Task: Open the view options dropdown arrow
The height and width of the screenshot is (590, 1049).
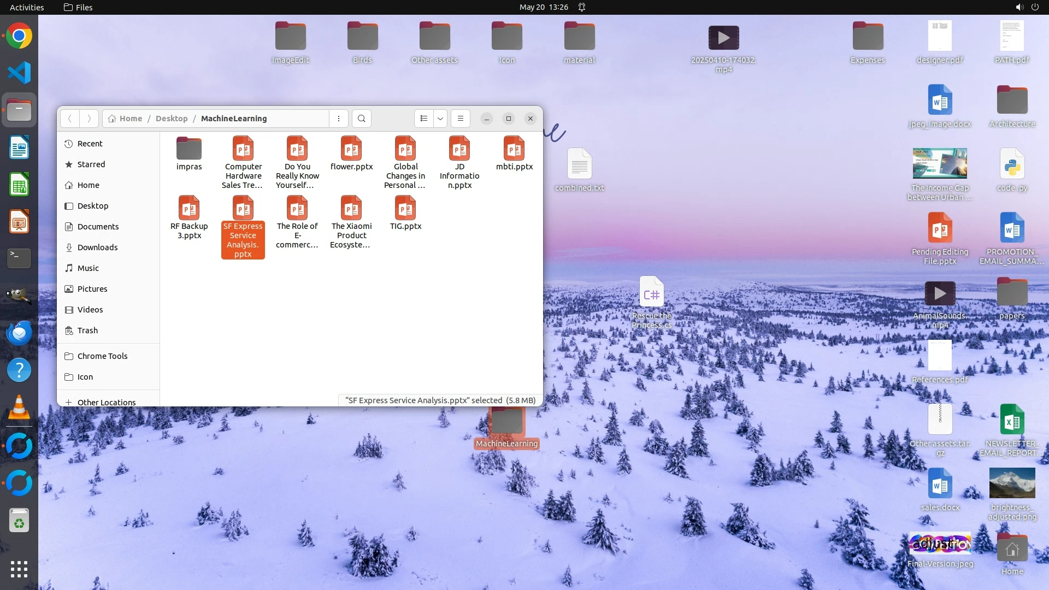Action: tap(440, 119)
